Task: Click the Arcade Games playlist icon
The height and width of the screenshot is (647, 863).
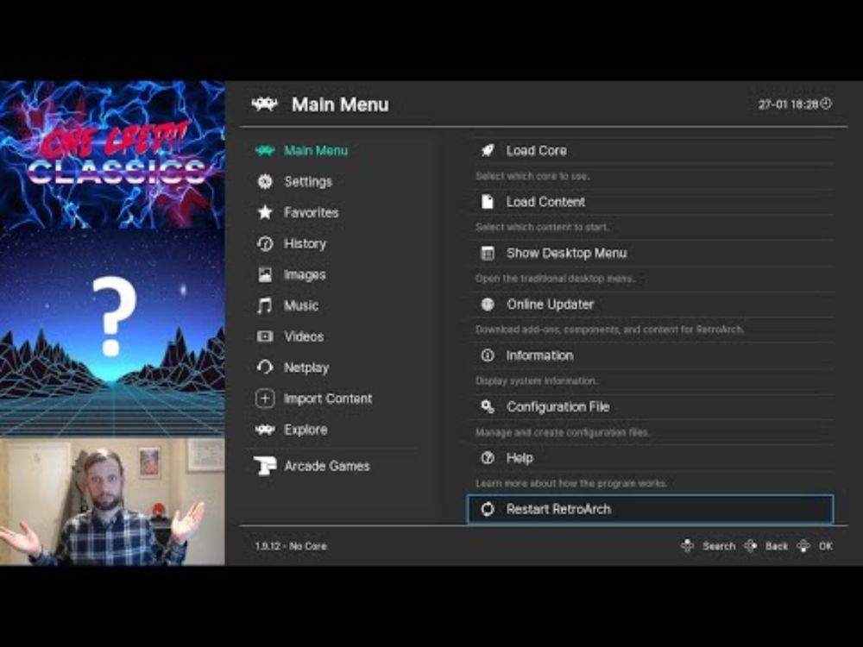Action: [265, 466]
